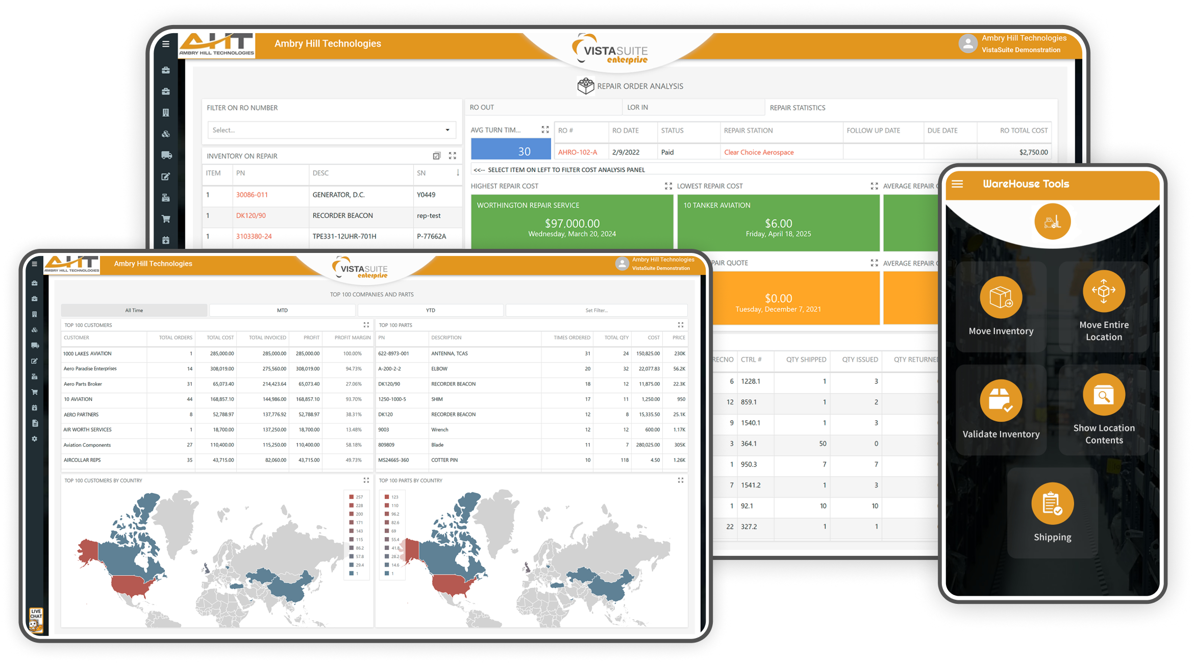Expand the Highest Repair Cost panel
Viewport: 1195px width, 663px height.
point(668,186)
